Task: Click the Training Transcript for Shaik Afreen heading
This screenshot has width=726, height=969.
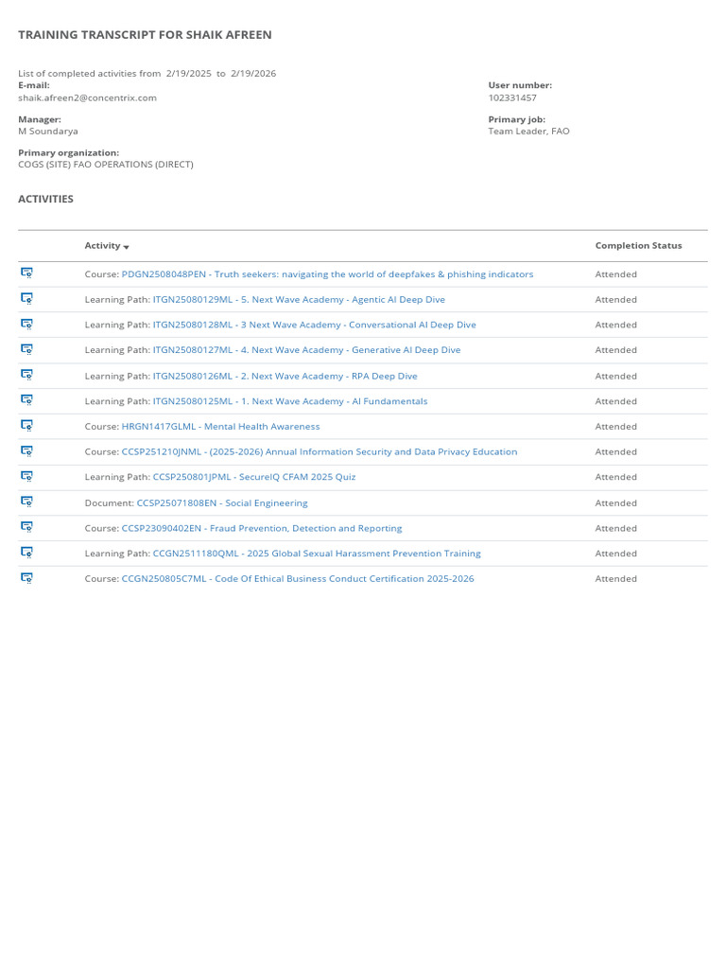Action: [x=145, y=35]
